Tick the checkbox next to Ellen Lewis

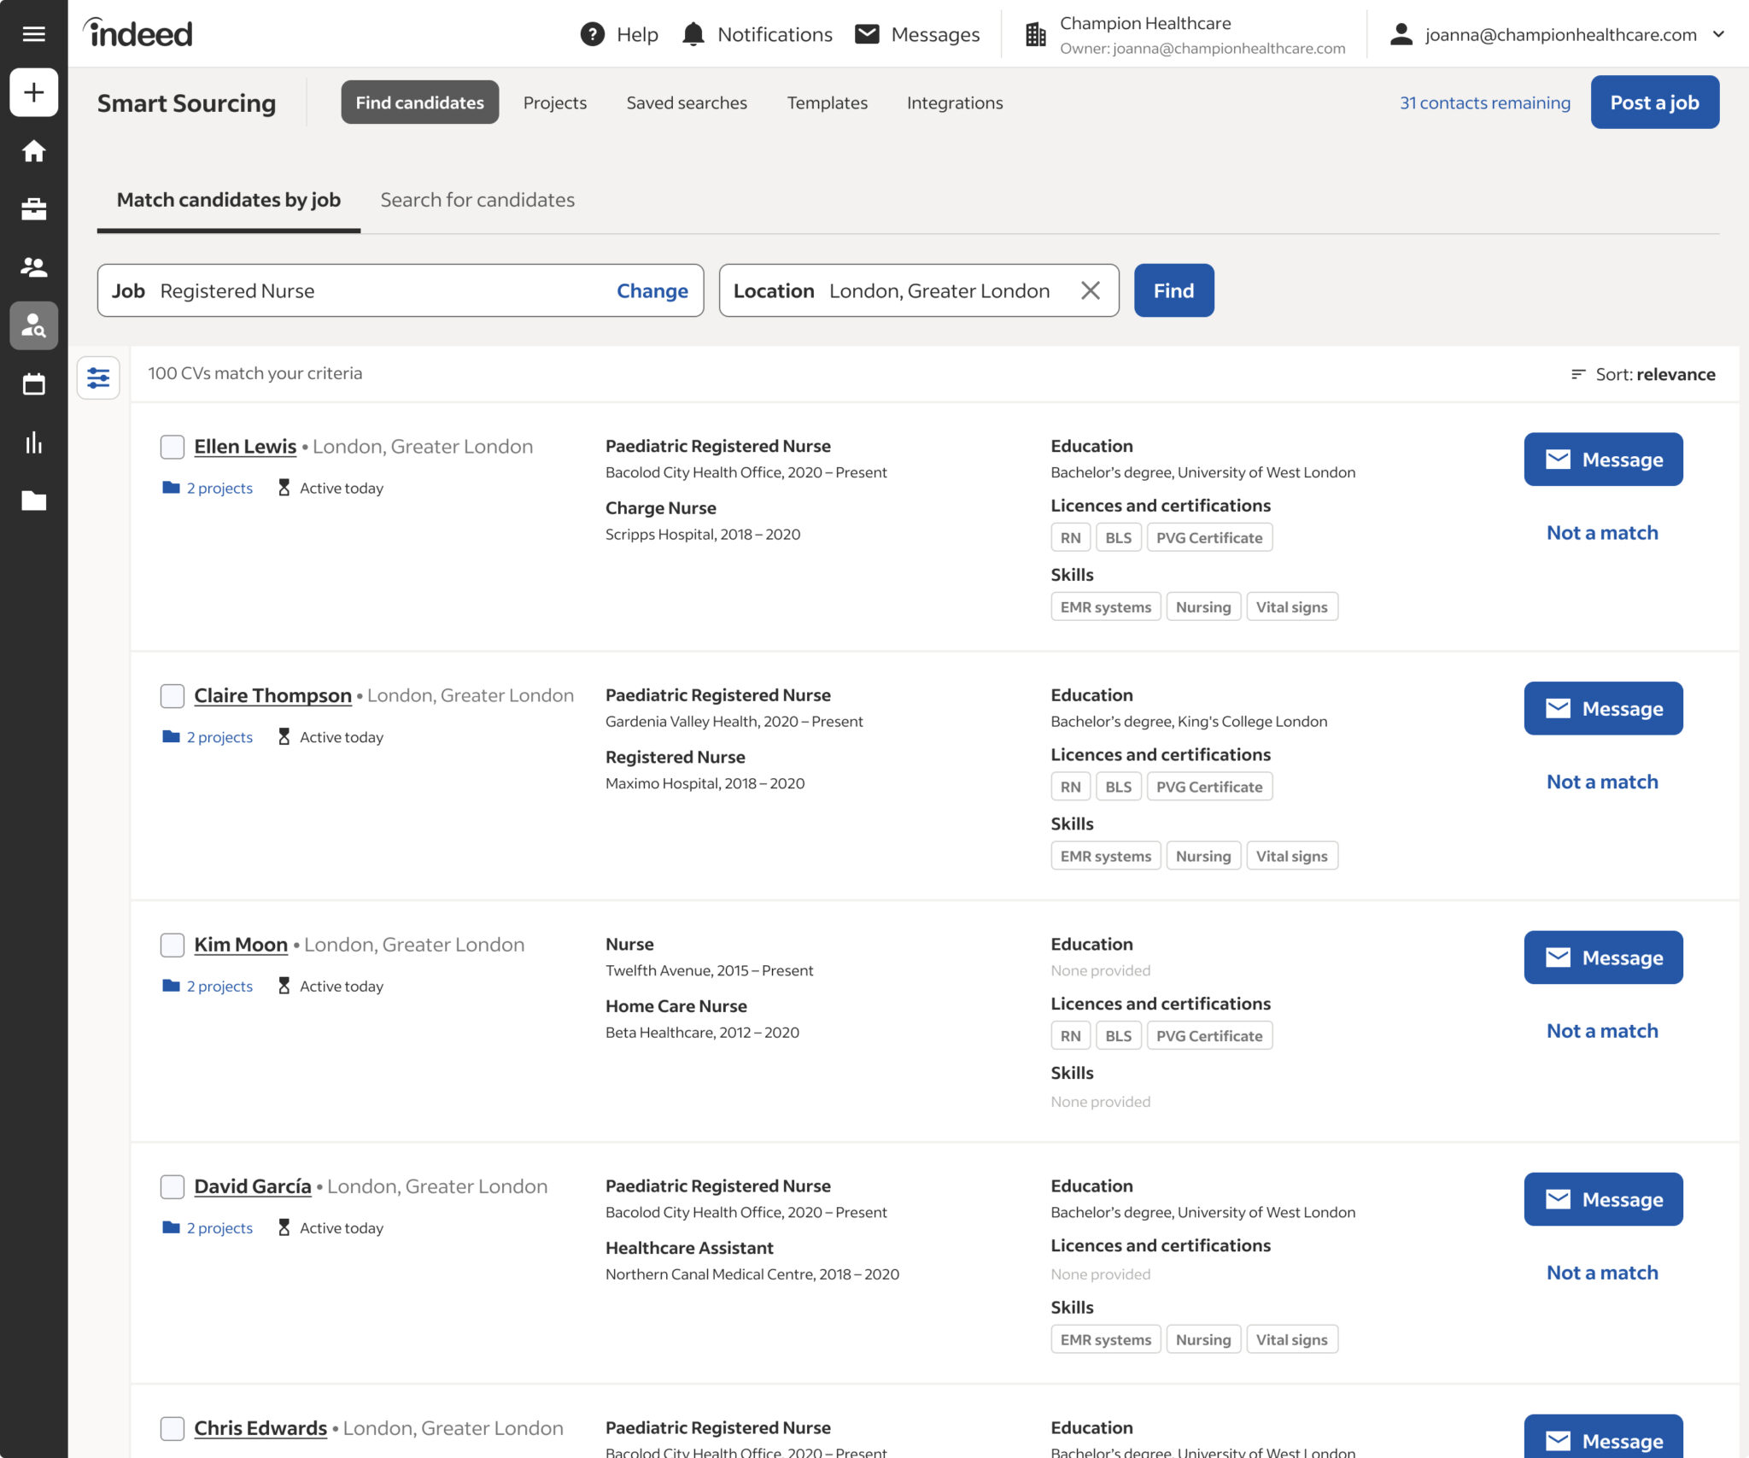click(172, 446)
